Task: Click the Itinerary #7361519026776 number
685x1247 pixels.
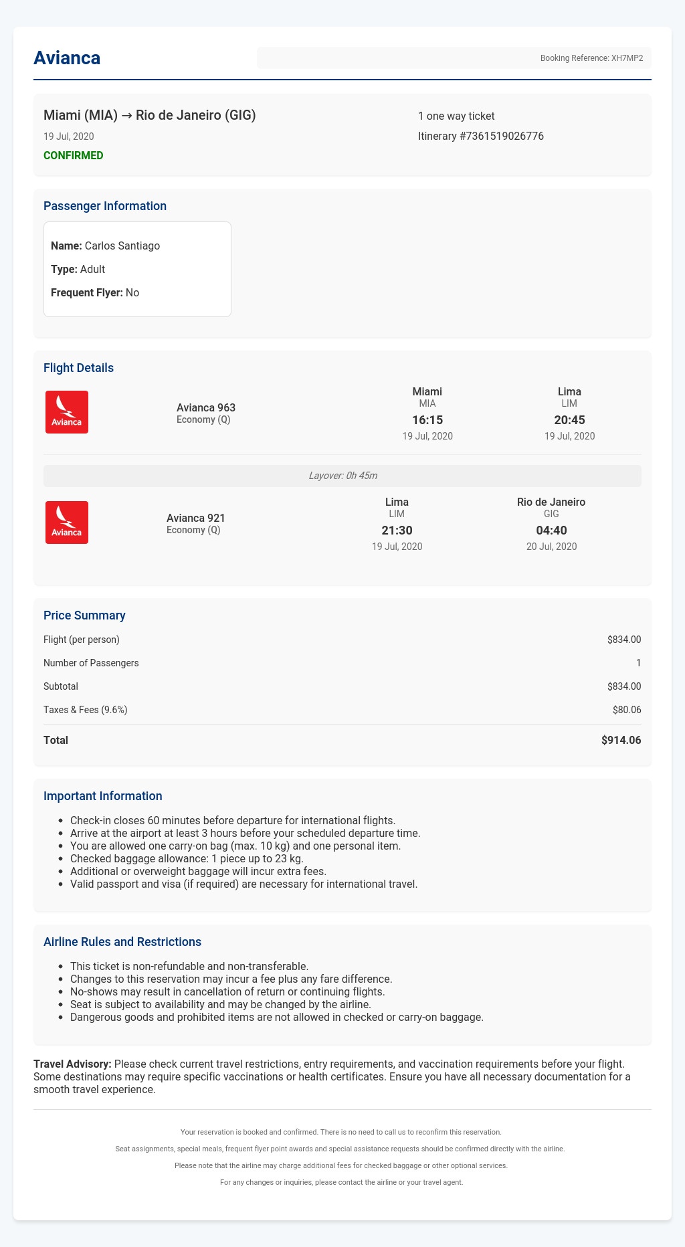Action: point(481,136)
